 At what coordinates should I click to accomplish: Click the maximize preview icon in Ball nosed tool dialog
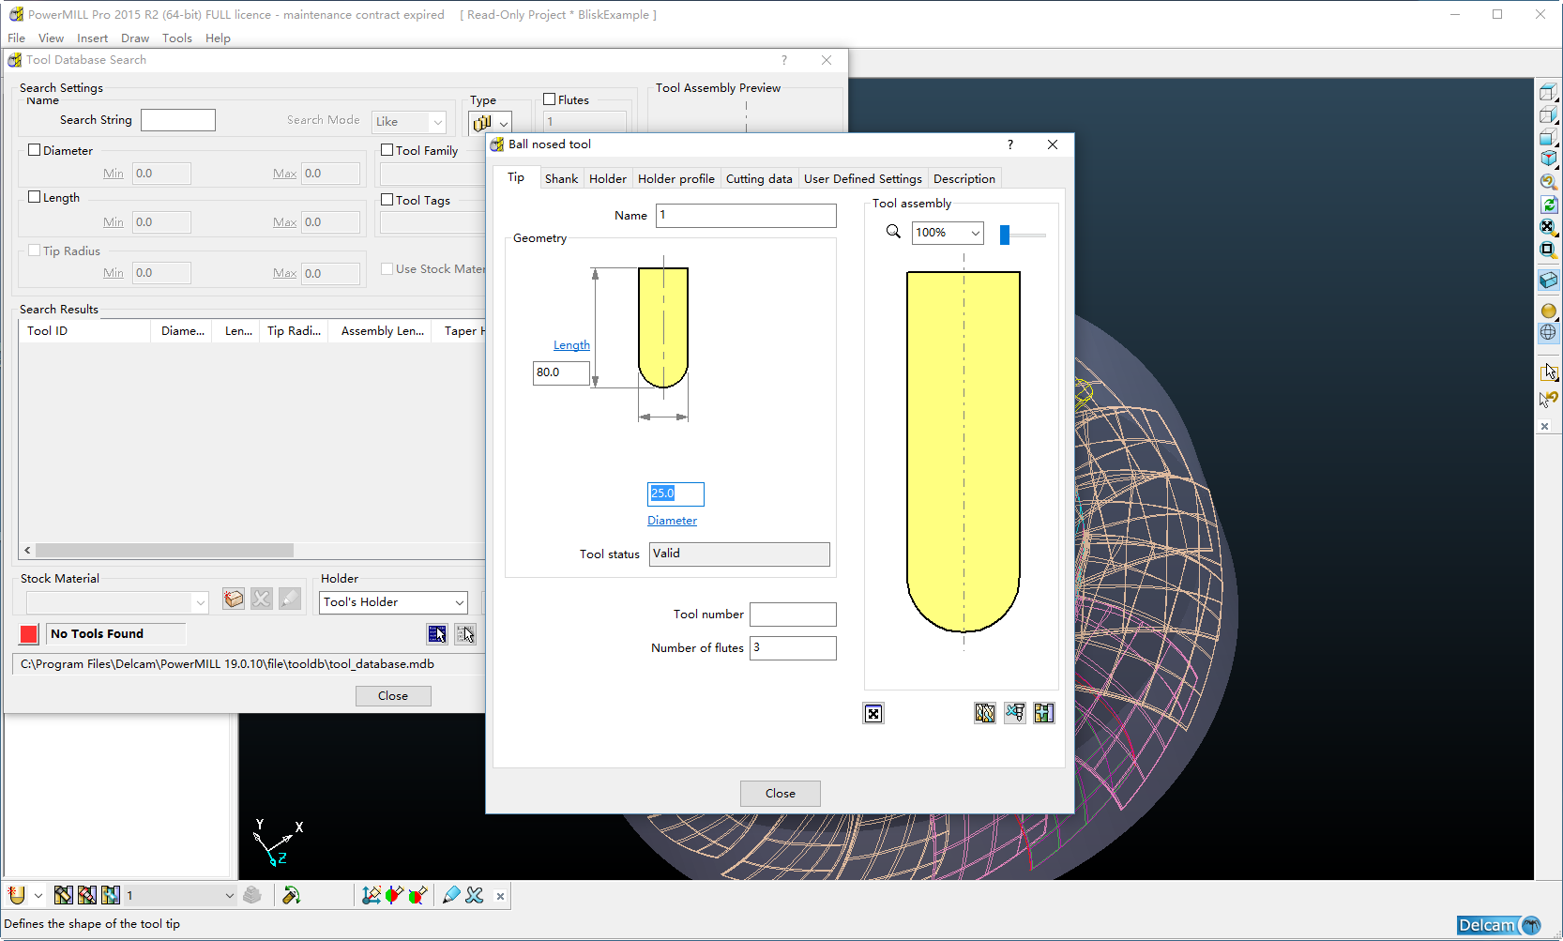(873, 714)
